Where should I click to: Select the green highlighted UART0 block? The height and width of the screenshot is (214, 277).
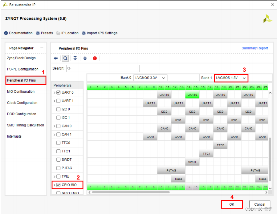(192, 95)
